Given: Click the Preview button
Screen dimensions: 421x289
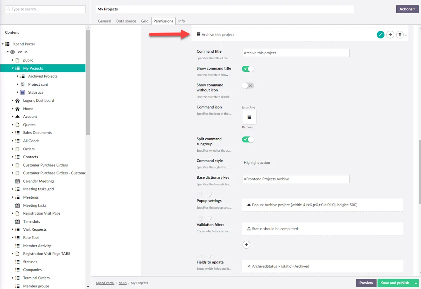Looking at the screenshot, I should [366, 283].
